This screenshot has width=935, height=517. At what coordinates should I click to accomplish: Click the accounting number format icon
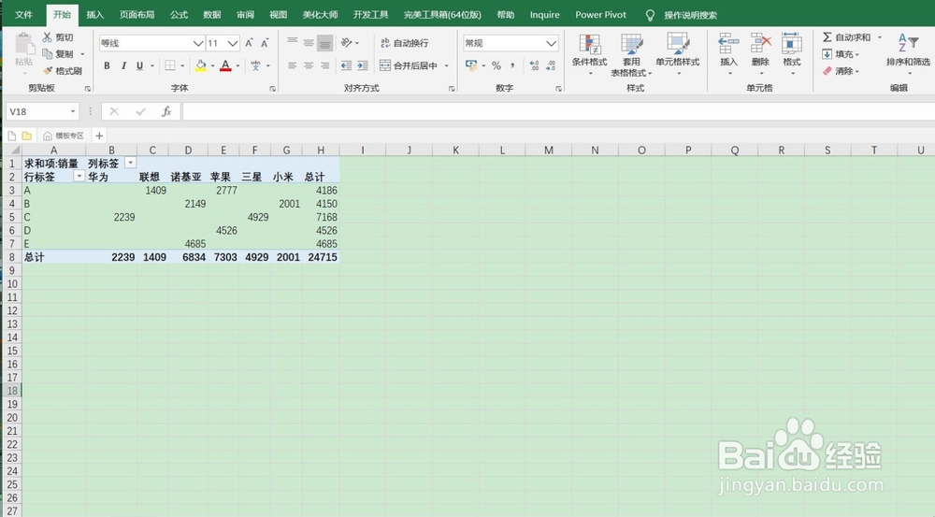pyautogui.click(x=471, y=65)
